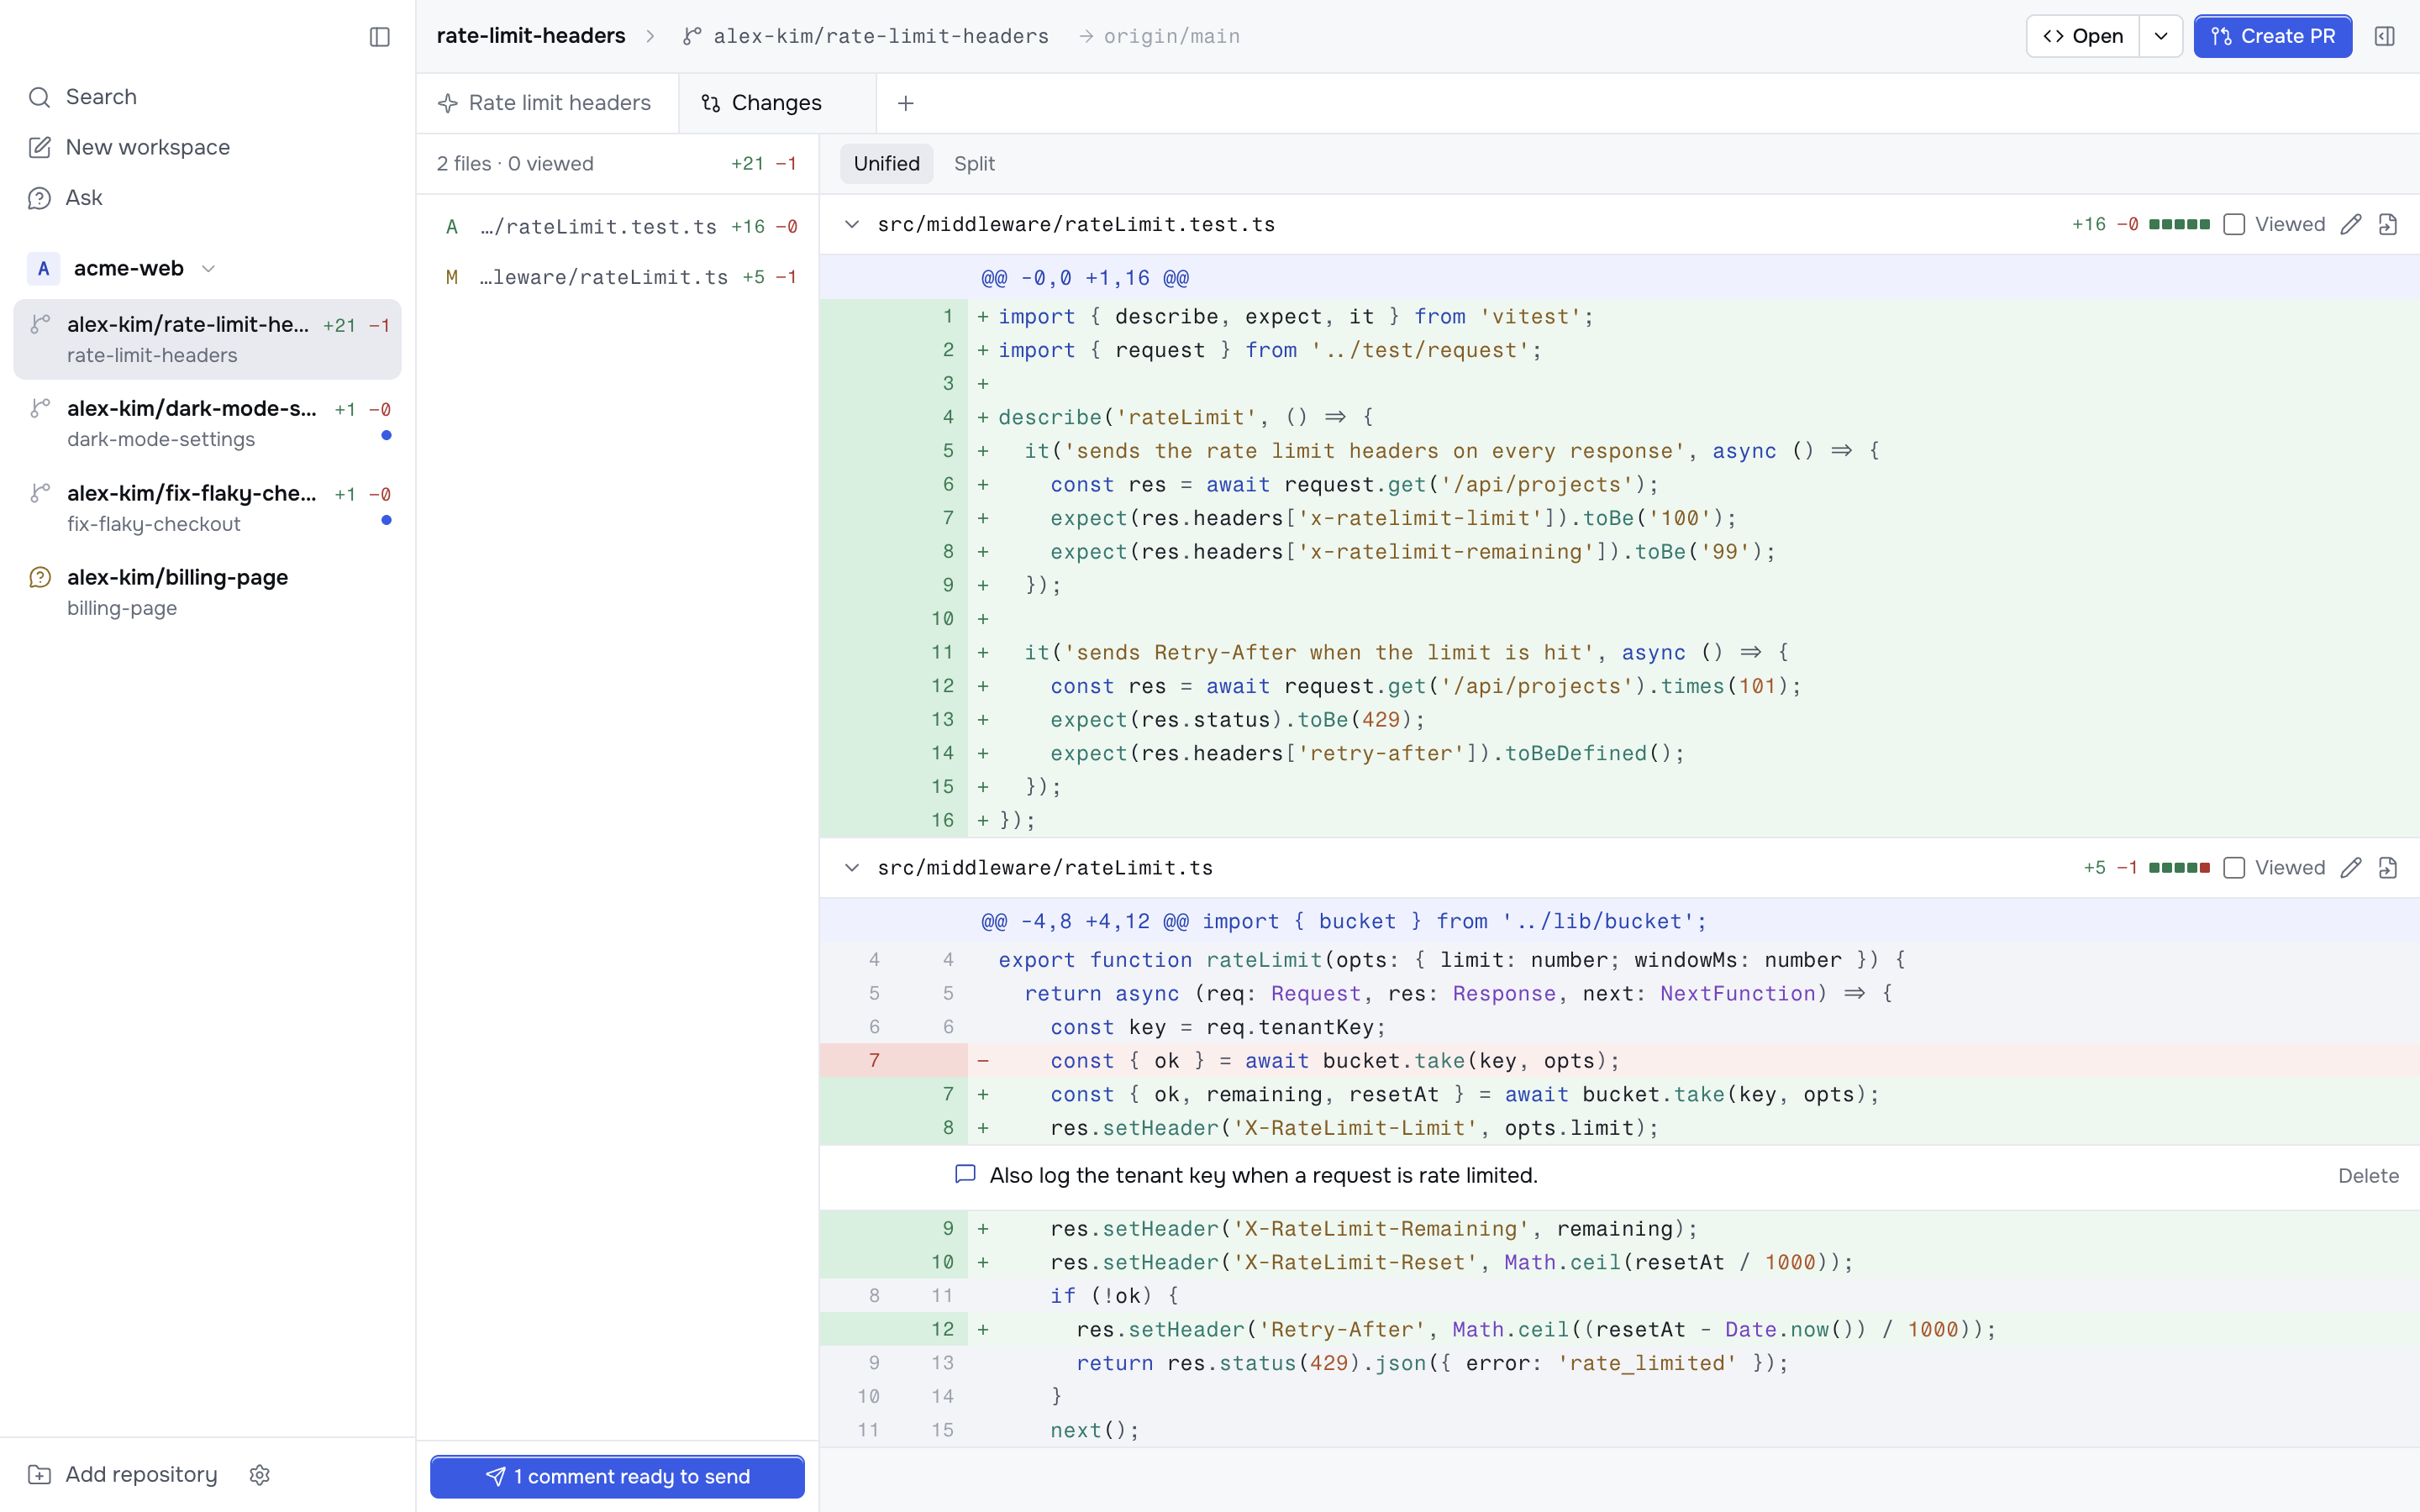Click the Add repository folder icon
The height and width of the screenshot is (1512, 2420).
tap(40, 1475)
